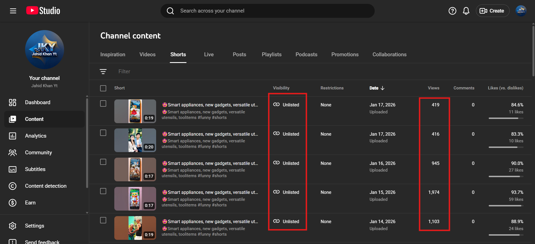The width and height of the screenshot is (535, 244).
Task: Click the Create button
Action: (x=492, y=11)
